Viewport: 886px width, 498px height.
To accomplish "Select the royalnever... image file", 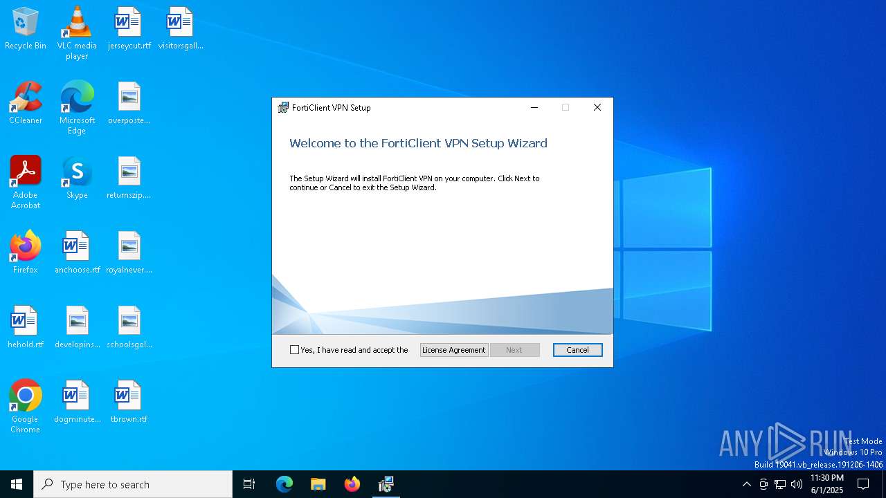I will pos(129,253).
